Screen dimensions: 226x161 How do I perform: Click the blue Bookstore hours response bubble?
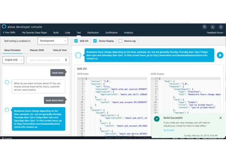pyautogui.click(x=38, y=119)
